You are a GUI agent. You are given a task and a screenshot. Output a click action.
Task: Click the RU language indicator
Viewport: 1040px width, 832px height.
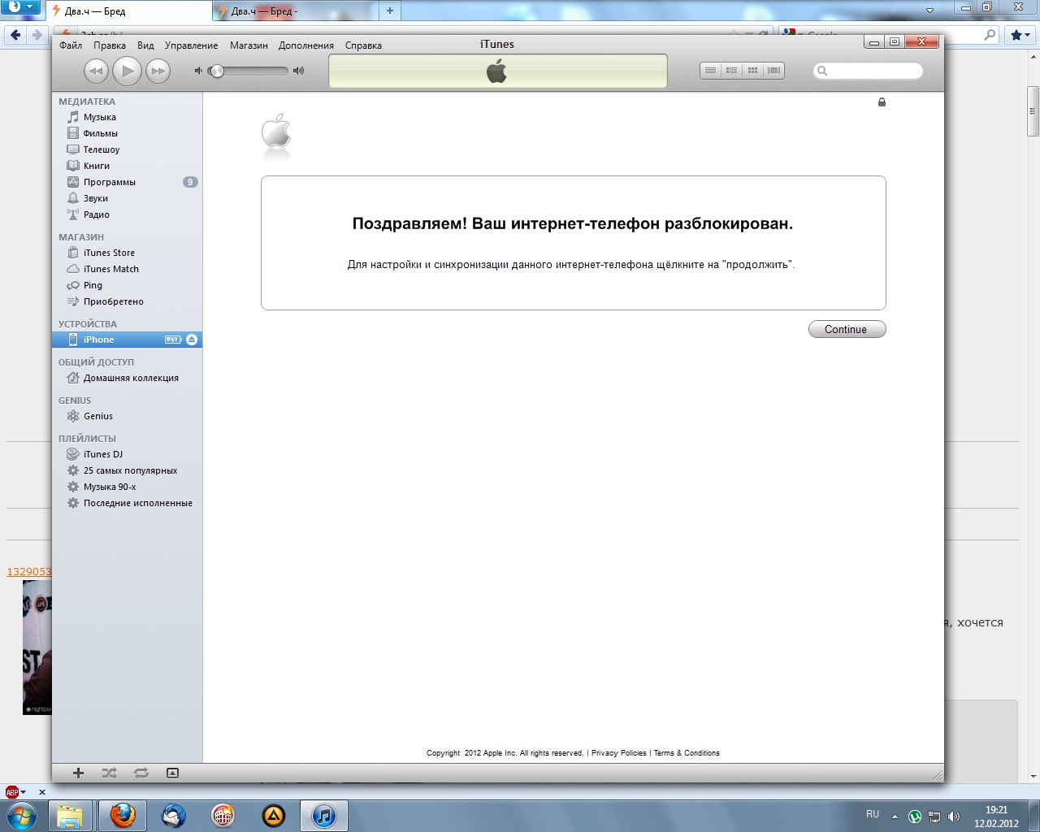coord(873,814)
